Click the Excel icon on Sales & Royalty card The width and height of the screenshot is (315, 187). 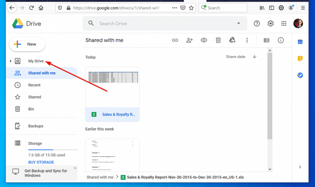pyautogui.click(x=94, y=115)
